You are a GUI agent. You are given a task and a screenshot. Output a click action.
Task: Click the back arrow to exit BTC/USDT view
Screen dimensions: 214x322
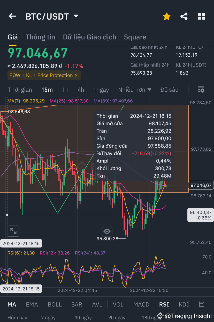click(12, 16)
